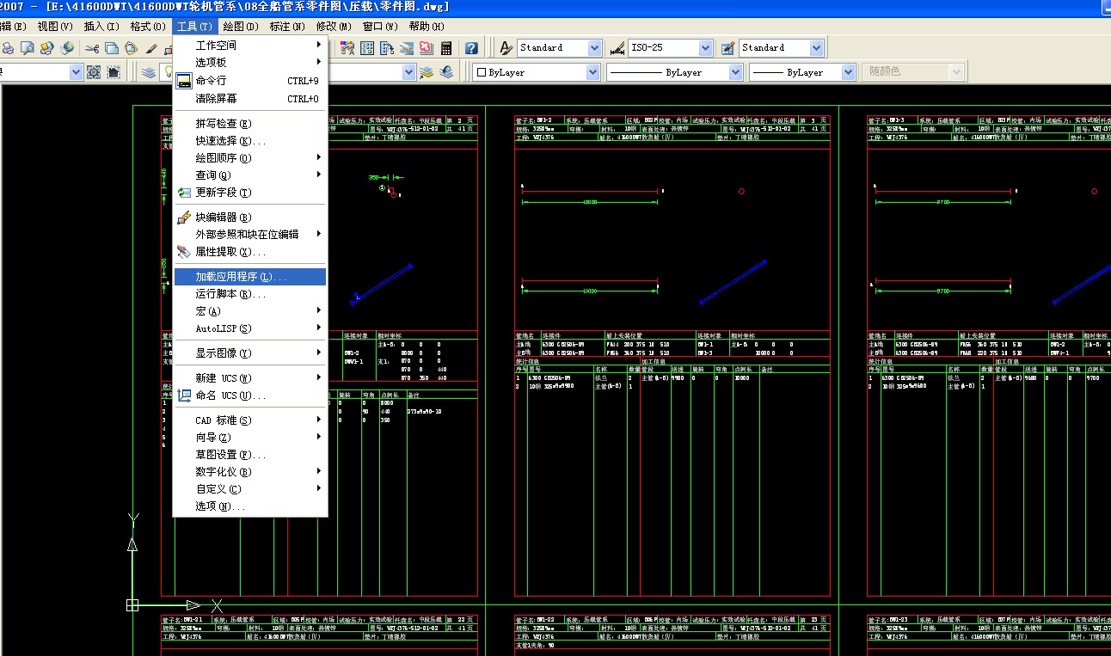Click the 3D DWF globe icon

click(67, 48)
